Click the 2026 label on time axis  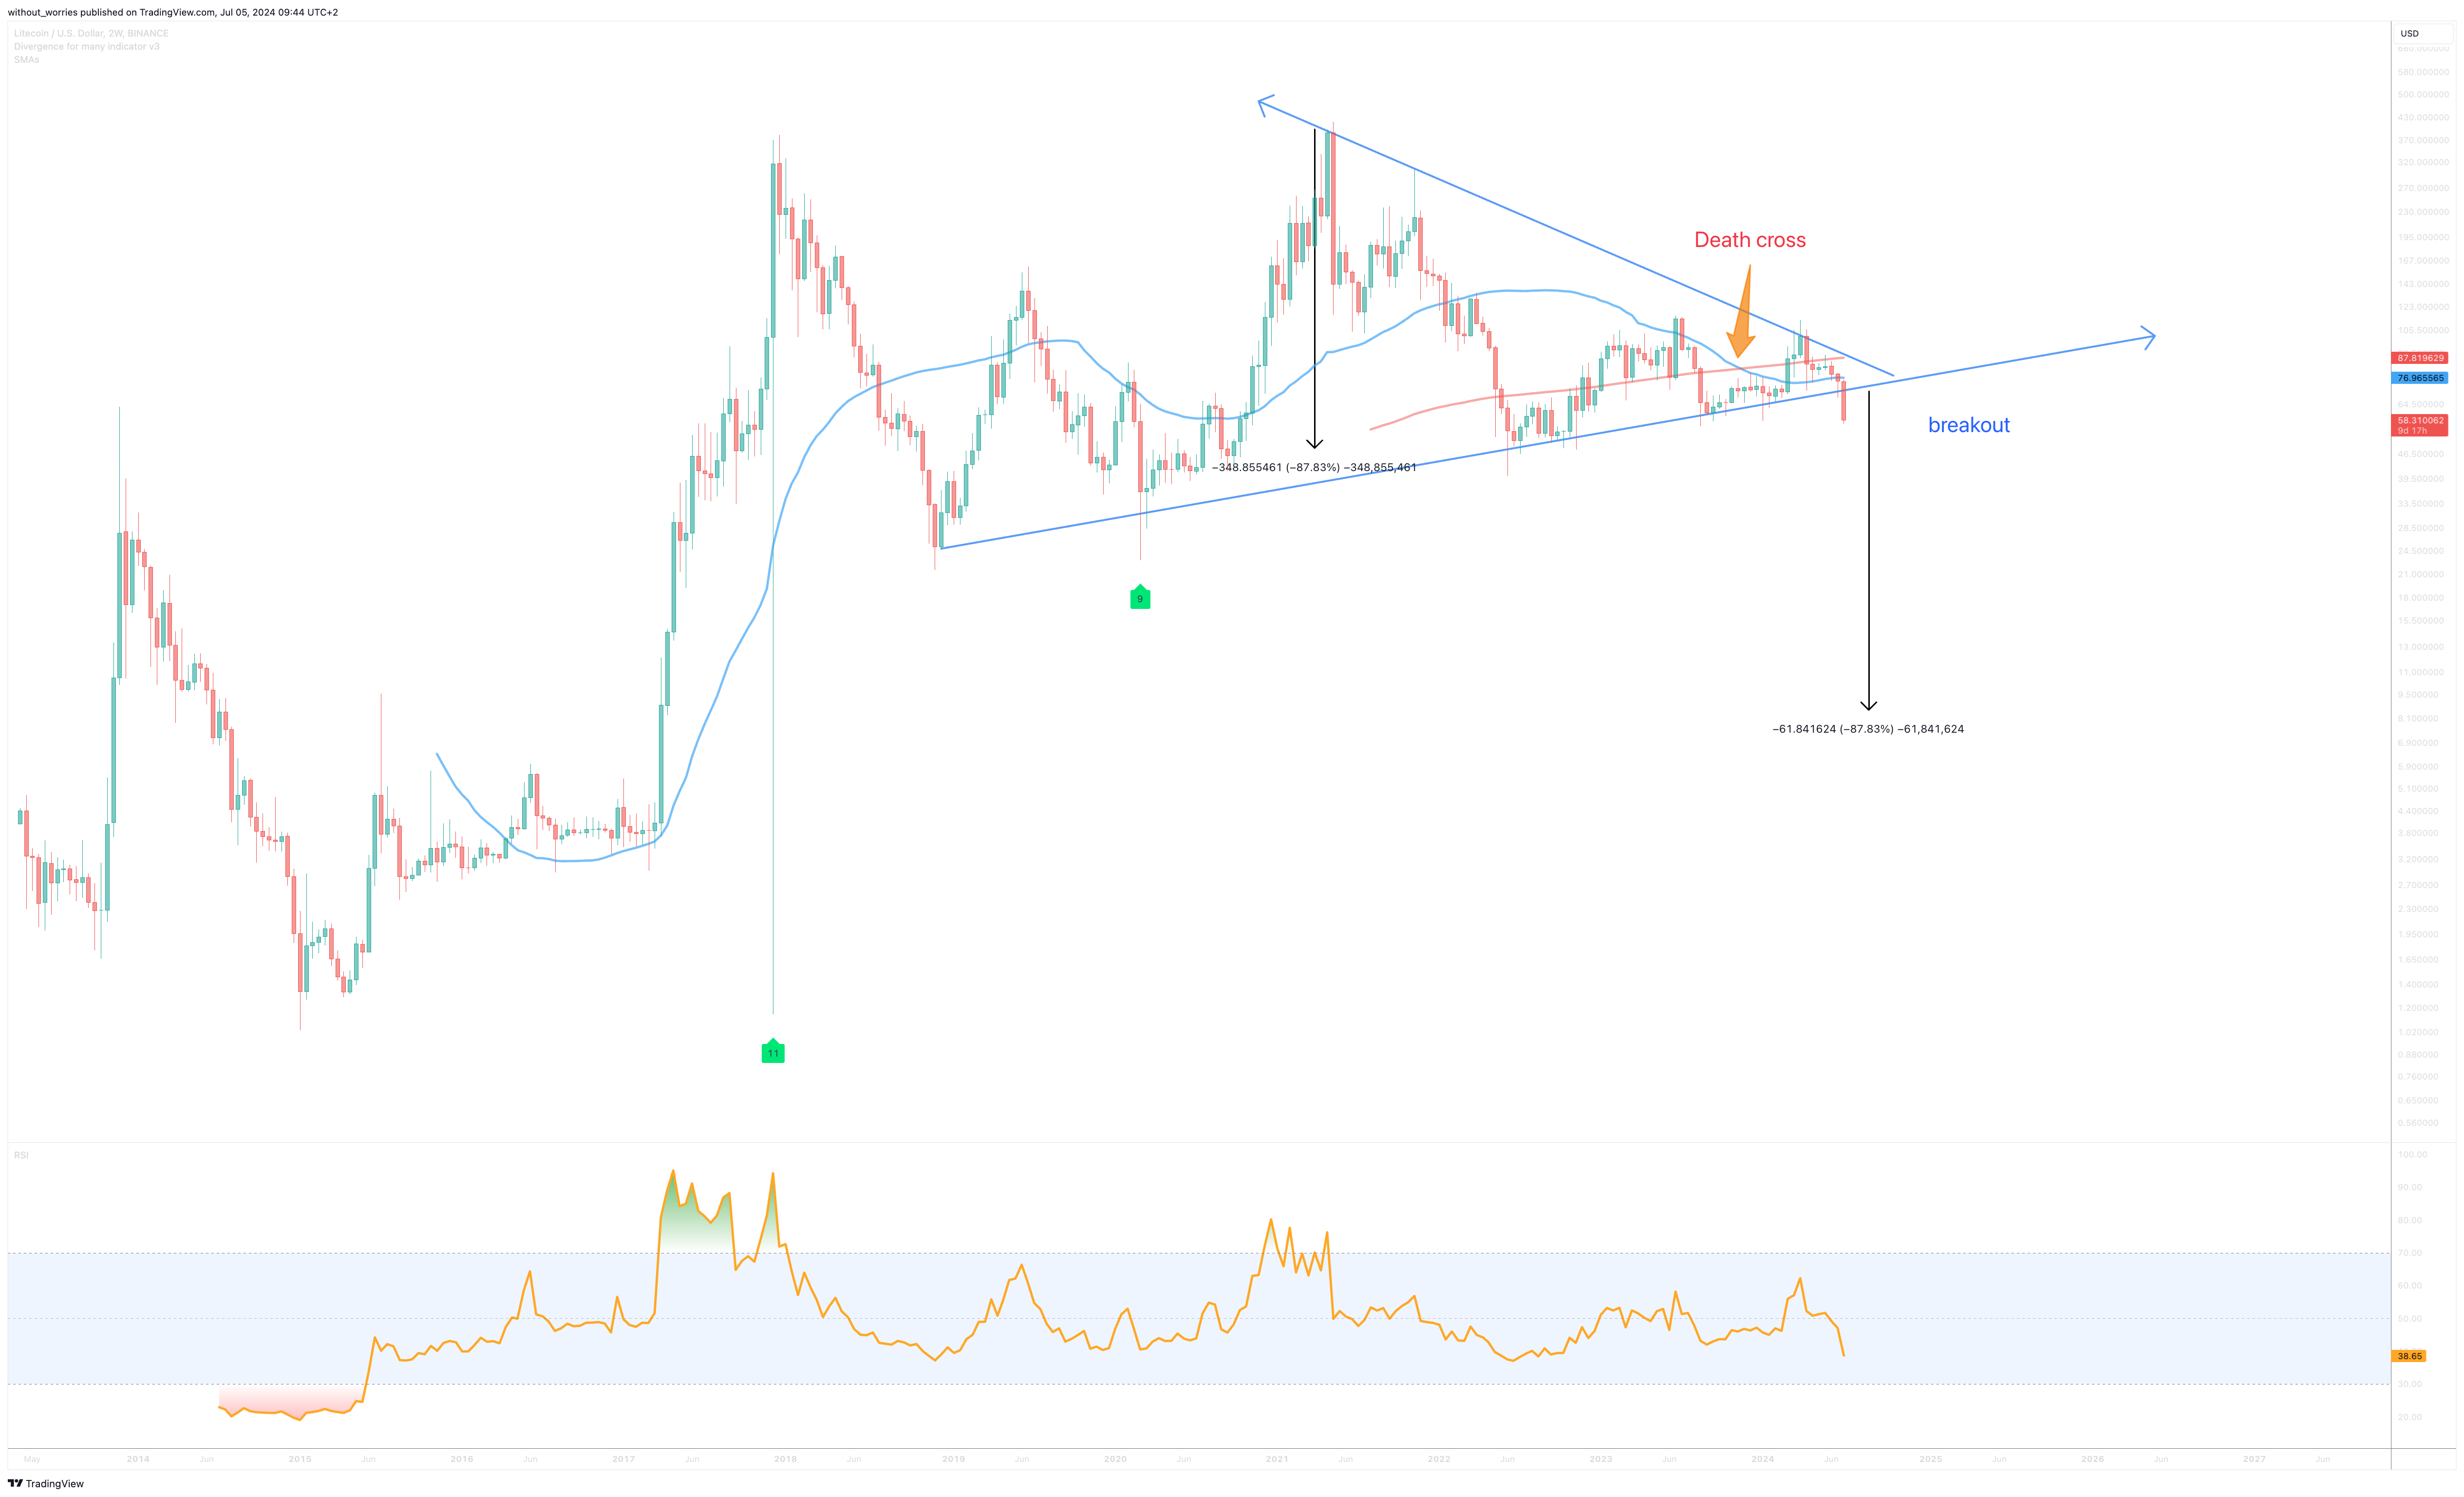(x=2093, y=1459)
